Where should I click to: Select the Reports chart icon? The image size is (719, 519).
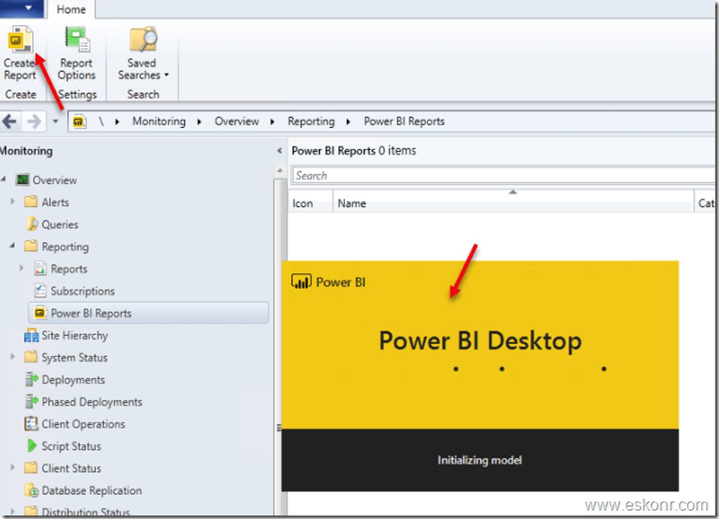[x=40, y=268]
